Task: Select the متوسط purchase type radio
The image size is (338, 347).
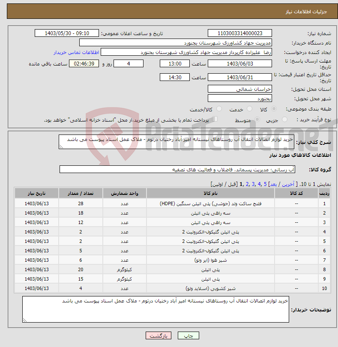Action: (257, 120)
